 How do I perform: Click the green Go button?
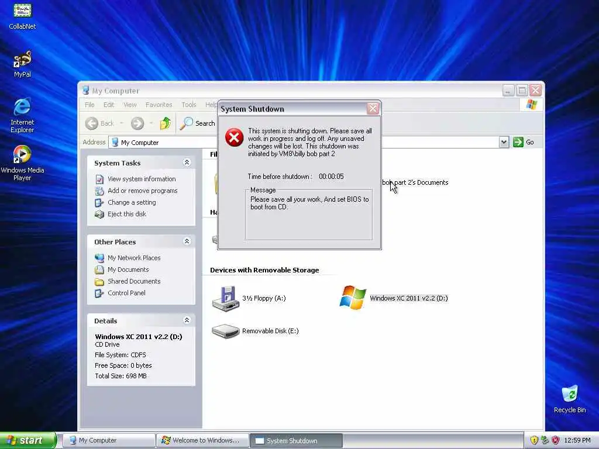[524, 142]
